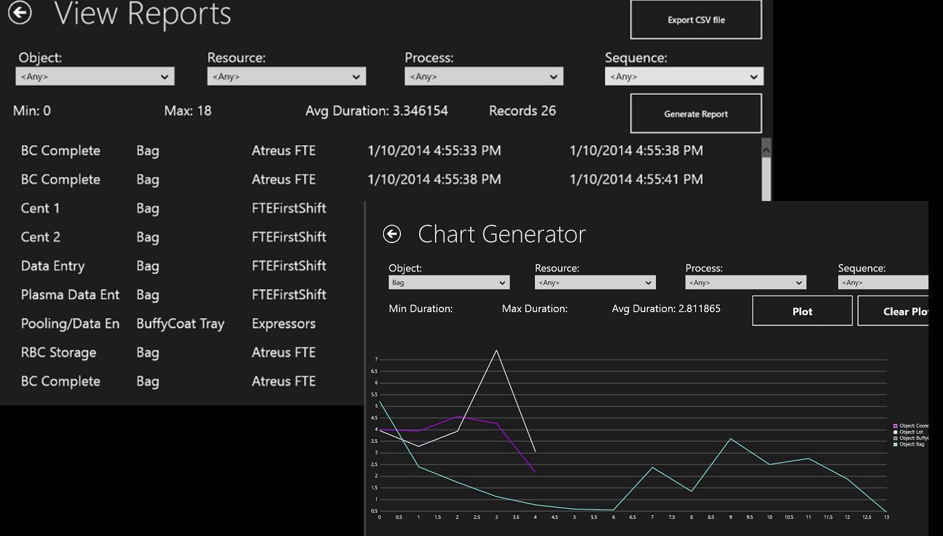Expand the Resource dropdown in View Reports
The width and height of the screenshot is (943, 536).
(x=286, y=77)
